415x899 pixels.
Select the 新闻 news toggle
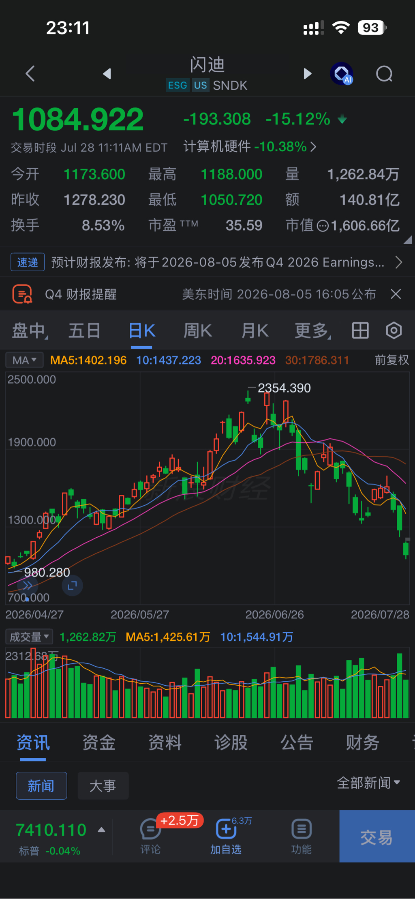[x=41, y=785]
